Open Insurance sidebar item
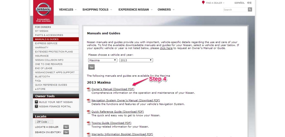The image size is (285, 137). [x=56, y=56]
